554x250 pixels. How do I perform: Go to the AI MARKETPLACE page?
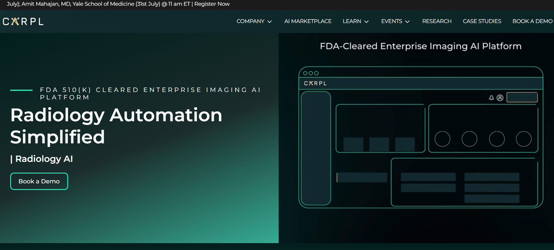[308, 21]
